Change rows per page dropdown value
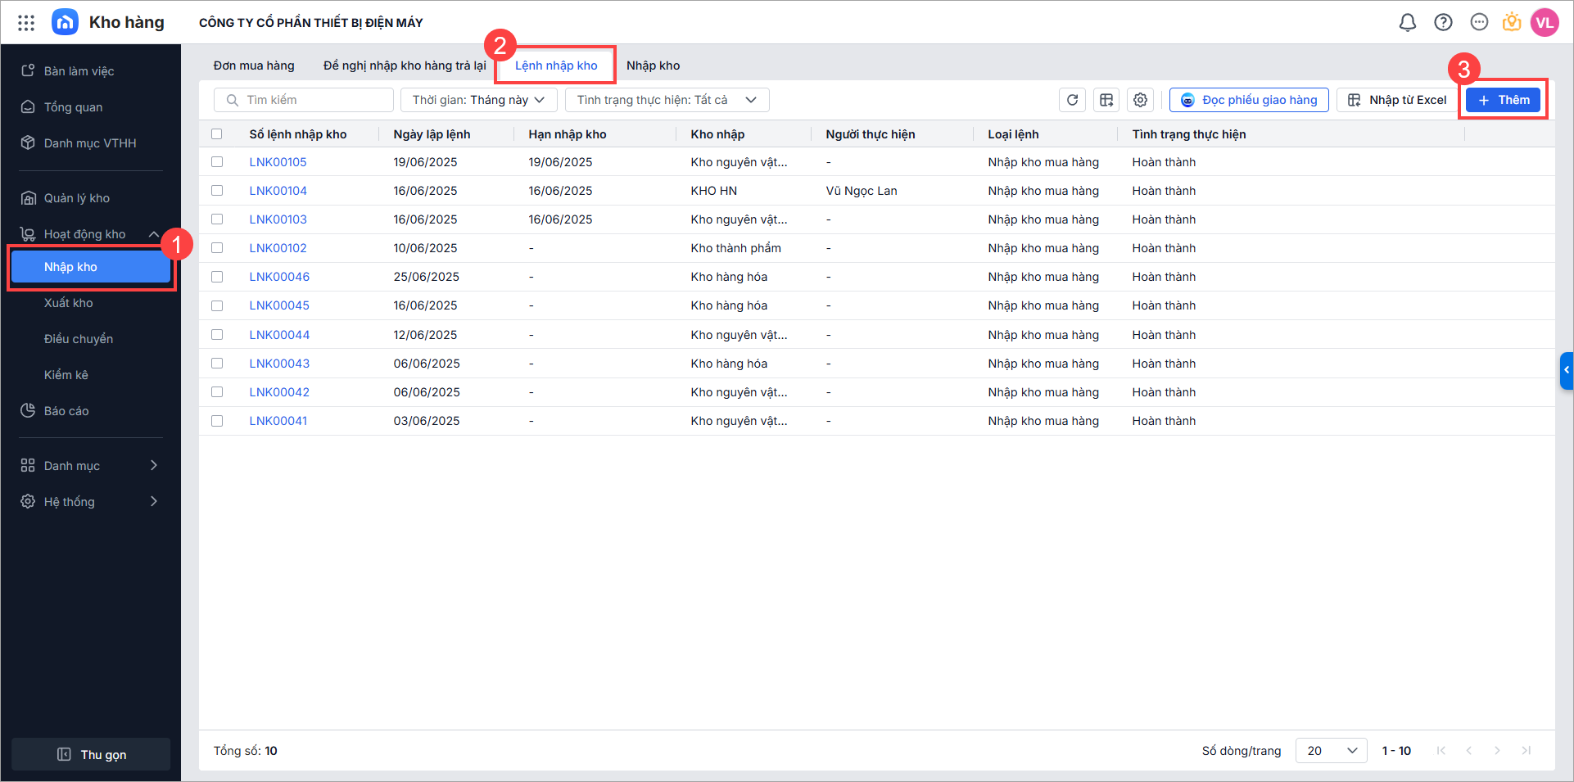Screen dimensions: 1574x782 pos(1331,751)
